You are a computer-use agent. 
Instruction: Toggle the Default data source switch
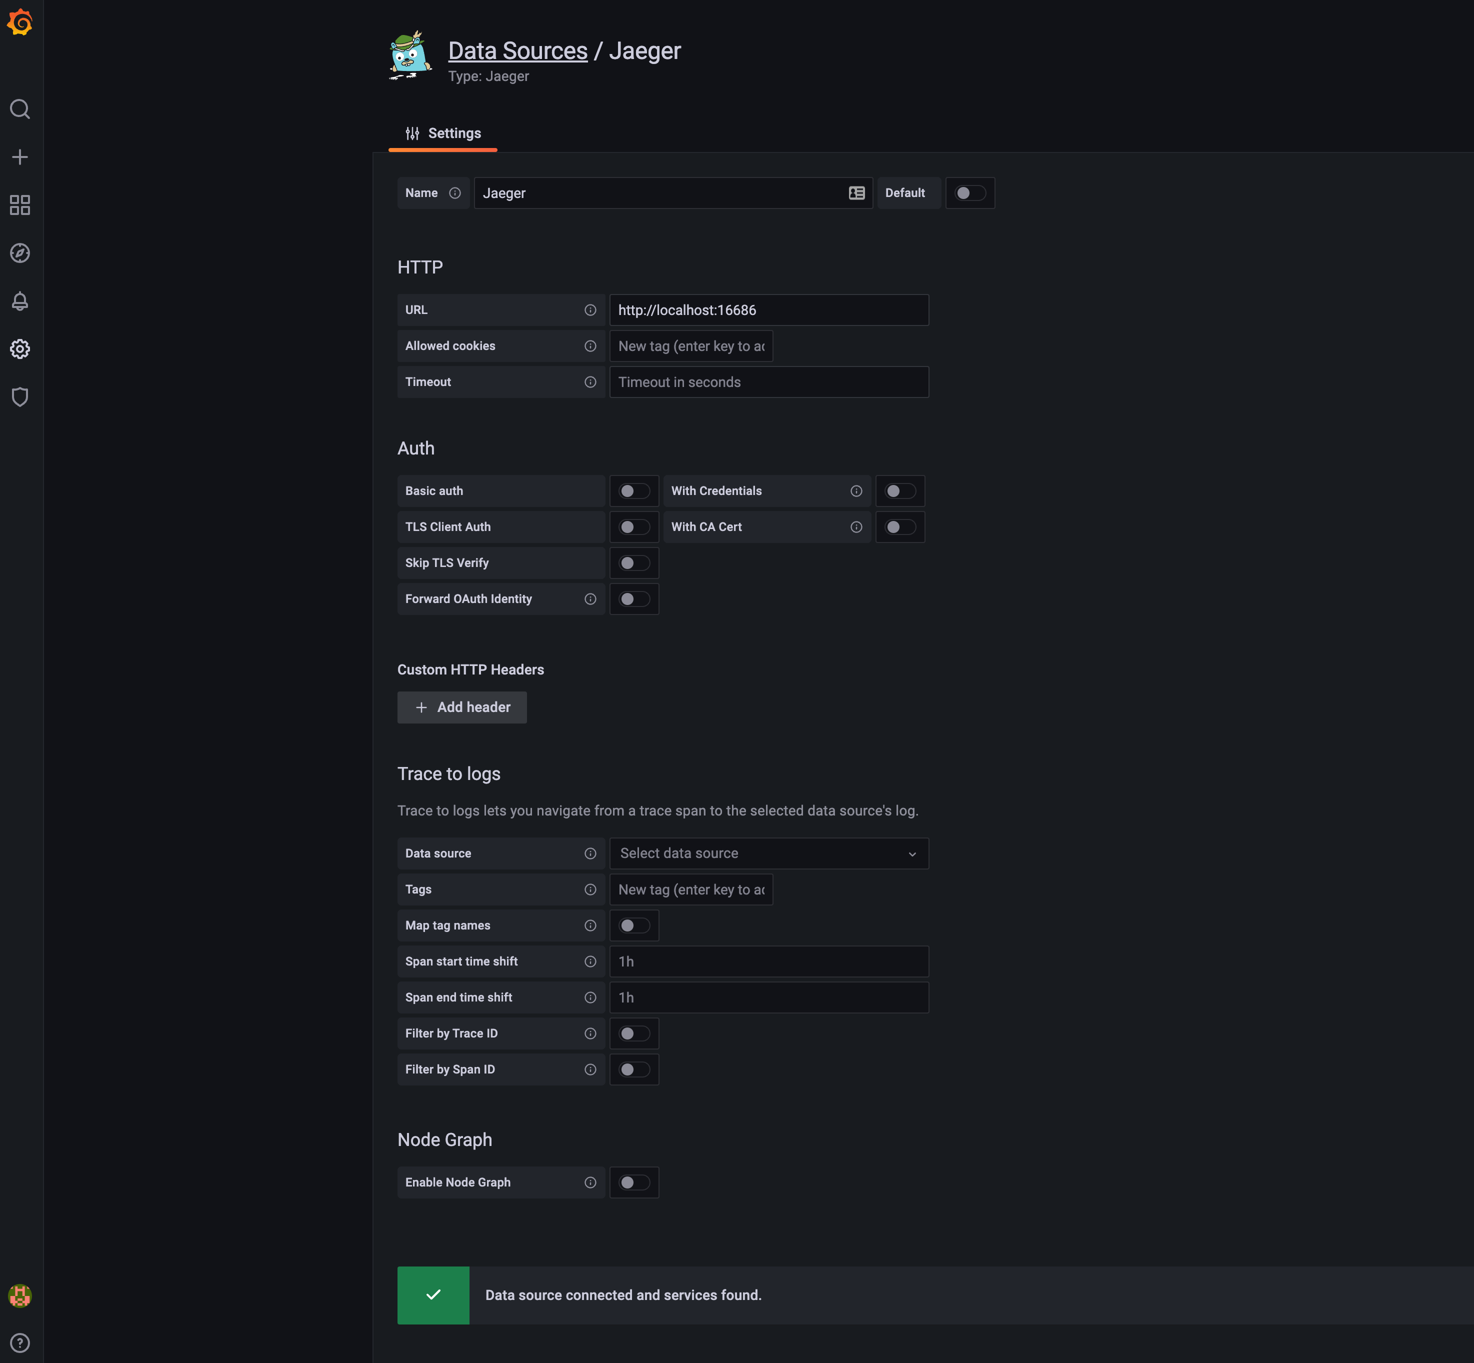tap(969, 192)
